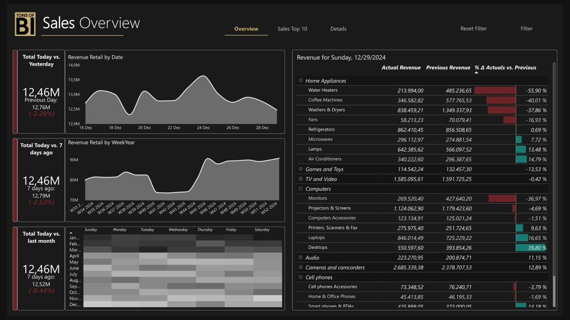Expand the Cameras and camcorders category

click(x=301, y=268)
